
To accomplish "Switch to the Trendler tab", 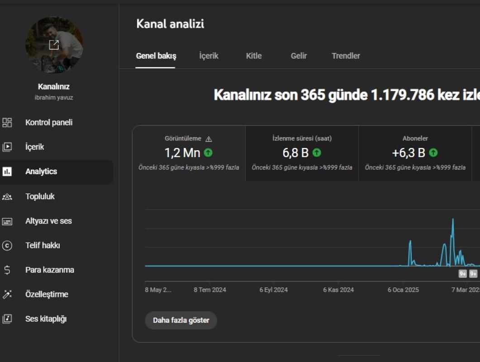I will (346, 56).
